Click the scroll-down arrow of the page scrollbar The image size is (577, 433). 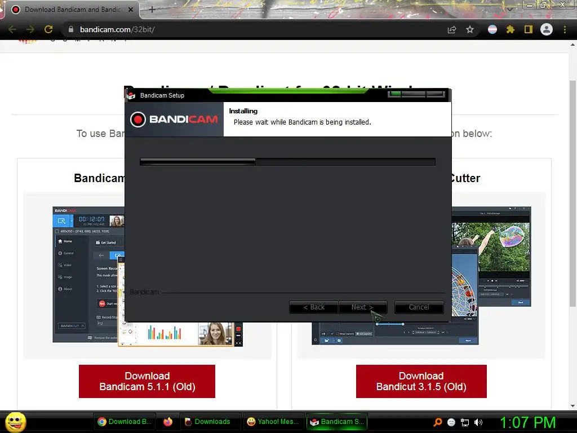(x=572, y=406)
